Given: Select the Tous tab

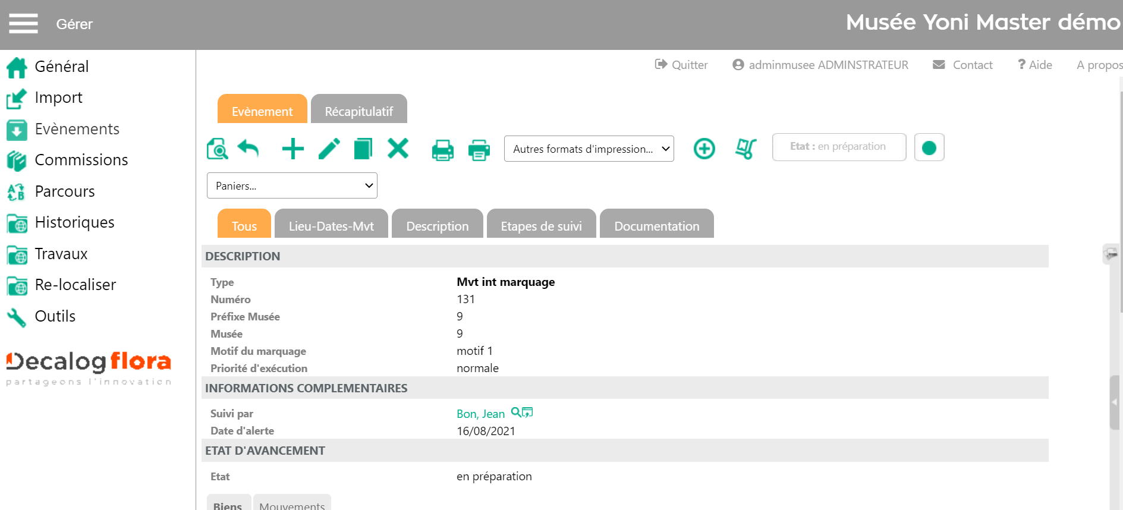Looking at the screenshot, I should 244,223.
